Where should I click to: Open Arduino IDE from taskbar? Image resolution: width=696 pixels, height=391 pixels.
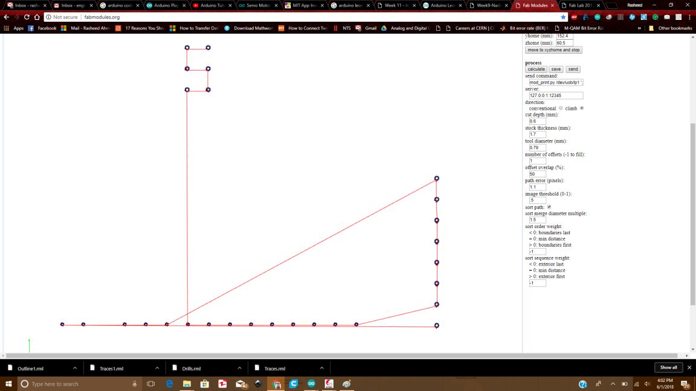point(311,384)
